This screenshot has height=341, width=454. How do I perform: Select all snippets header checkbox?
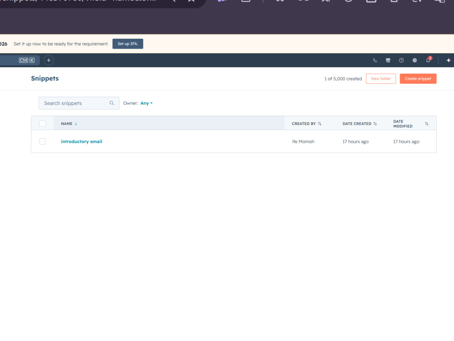(x=43, y=124)
